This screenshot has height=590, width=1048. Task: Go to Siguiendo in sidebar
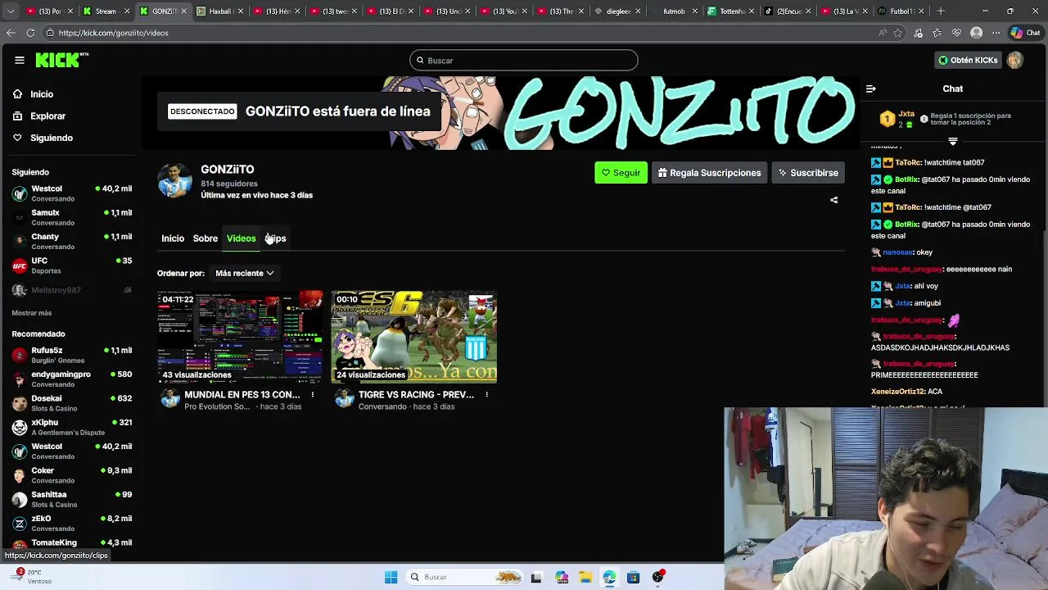[51, 138]
